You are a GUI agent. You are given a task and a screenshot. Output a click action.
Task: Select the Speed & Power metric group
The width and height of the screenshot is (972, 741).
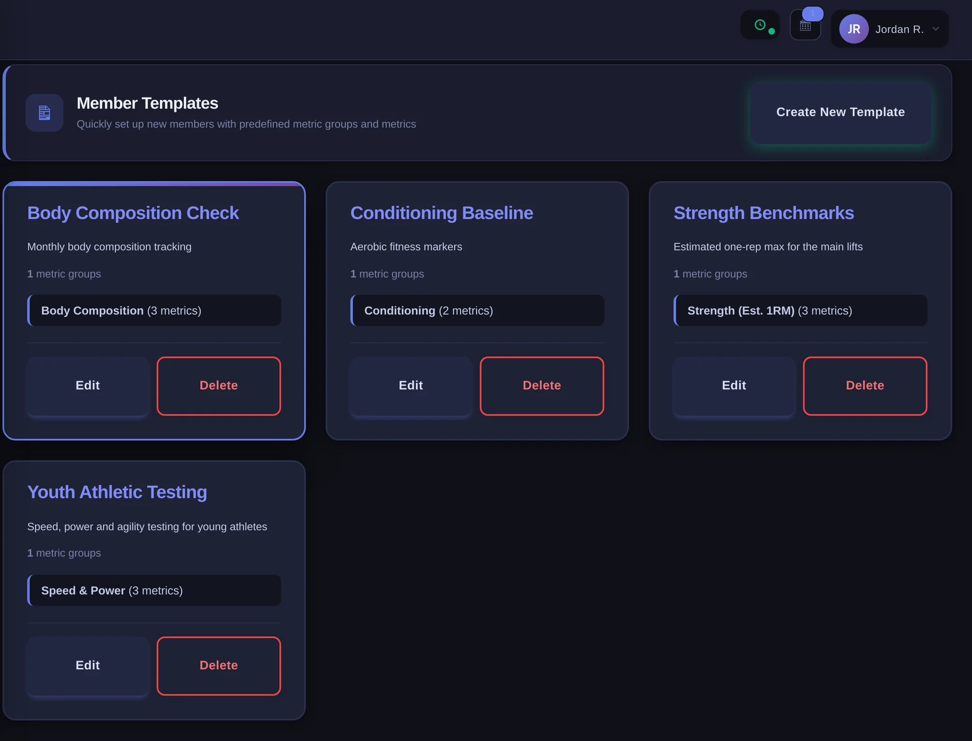[x=154, y=590]
